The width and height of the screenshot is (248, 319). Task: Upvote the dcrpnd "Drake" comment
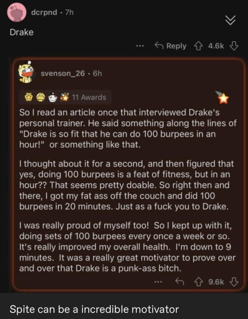[x=202, y=46]
